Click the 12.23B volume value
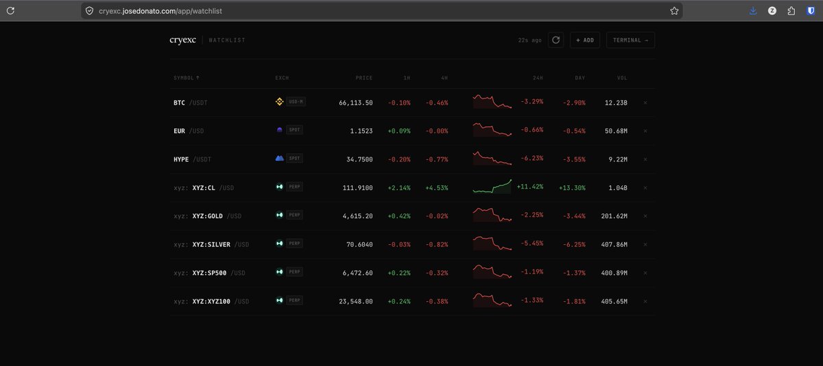The width and height of the screenshot is (823, 366). pos(617,103)
